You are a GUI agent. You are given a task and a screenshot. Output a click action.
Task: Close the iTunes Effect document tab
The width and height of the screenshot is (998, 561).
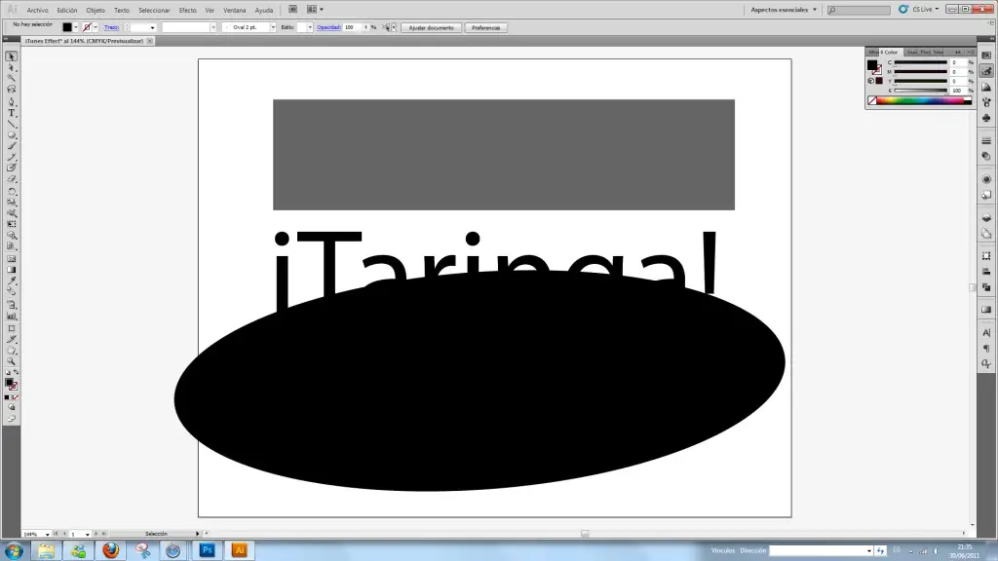point(150,41)
